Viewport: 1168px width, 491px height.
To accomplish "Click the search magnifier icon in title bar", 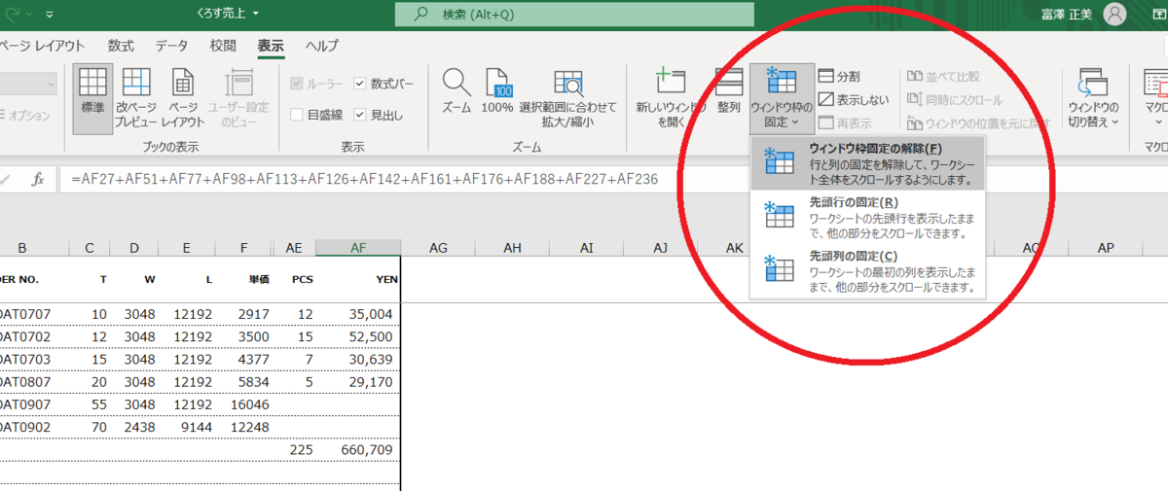I will 420,15.
